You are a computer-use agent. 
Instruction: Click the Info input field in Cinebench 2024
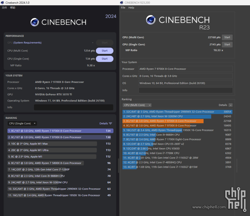click(73, 107)
